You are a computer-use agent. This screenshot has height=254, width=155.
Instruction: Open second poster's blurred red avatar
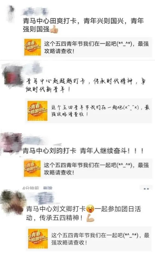[12, 76]
